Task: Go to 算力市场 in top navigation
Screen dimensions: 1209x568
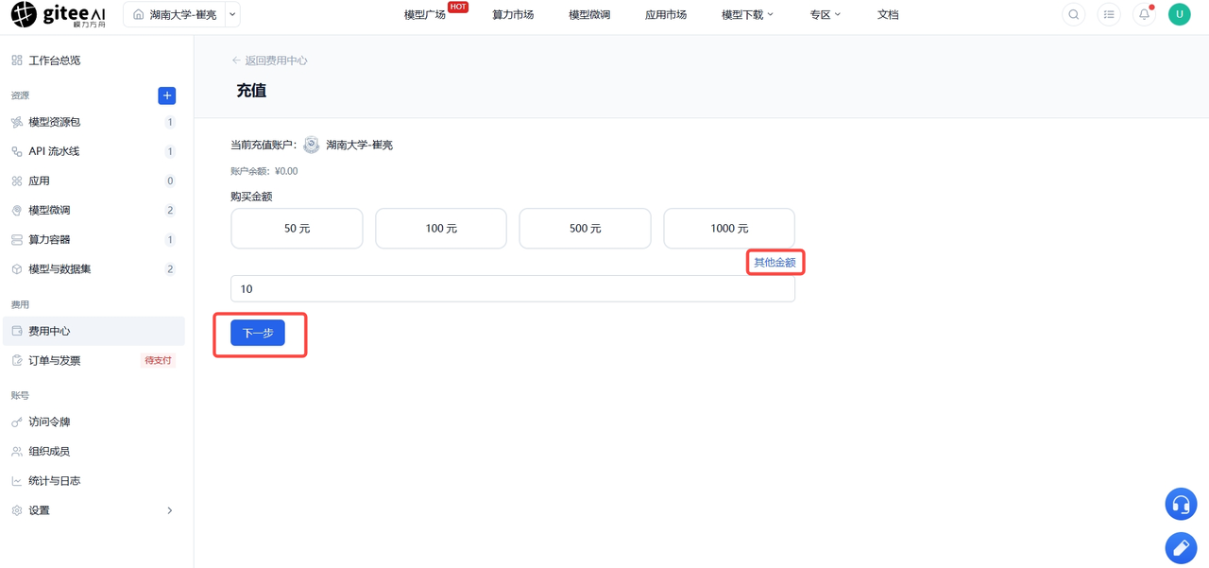Action: pos(513,15)
